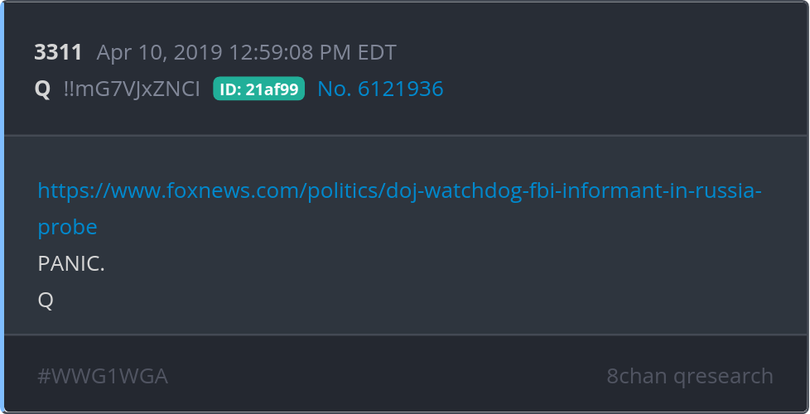Click the #WWG1WGA hashtag in footer
The image size is (810, 414).
(x=103, y=376)
